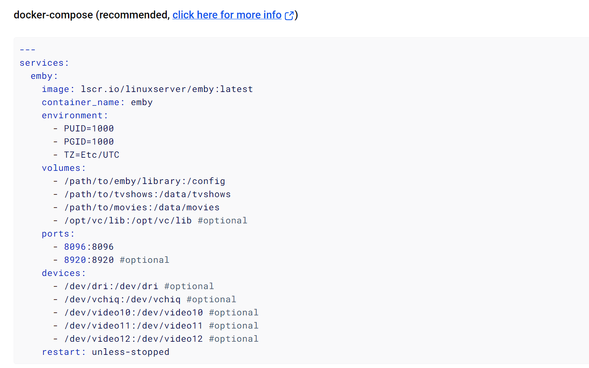Click the /dev/video12 device mapping line
Image resolution: width=589 pixels, height=368 pixels.
click(x=156, y=339)
